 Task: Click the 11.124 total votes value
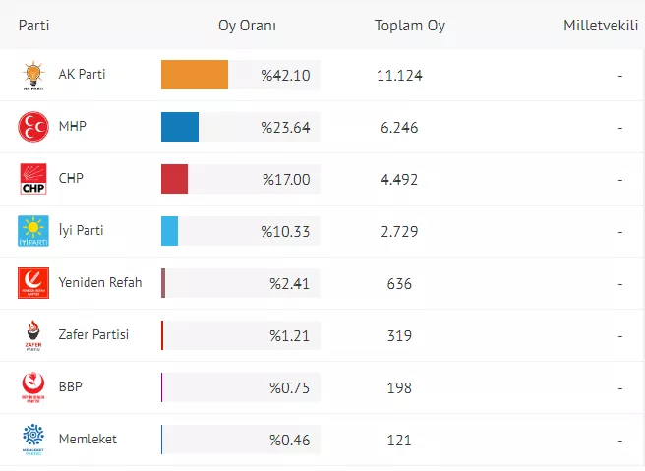point(399,76)
